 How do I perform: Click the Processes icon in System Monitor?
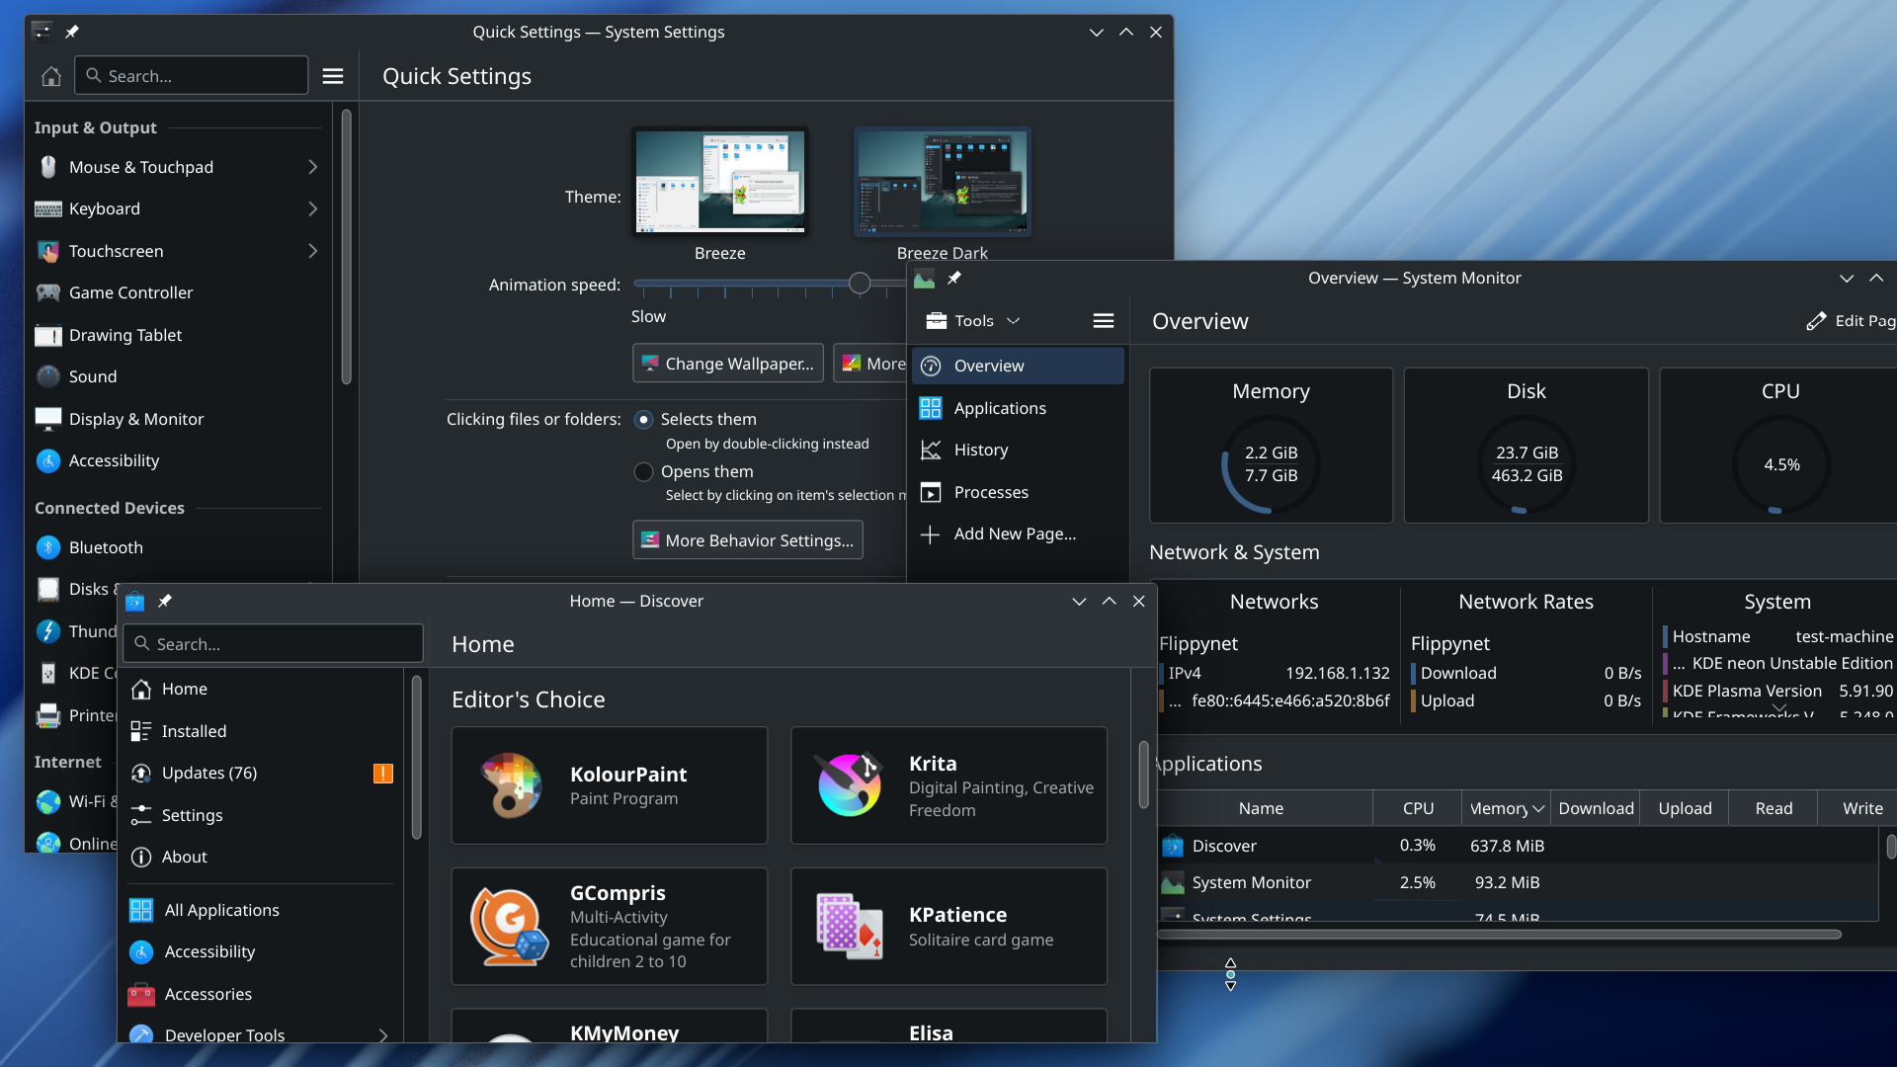(x=931, y=492)
